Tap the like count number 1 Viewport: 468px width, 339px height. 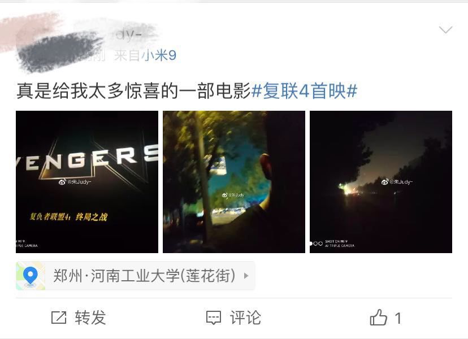click(x=398, y=318)
